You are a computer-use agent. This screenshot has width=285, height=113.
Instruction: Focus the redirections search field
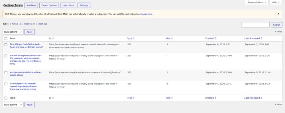[x=255, y=25]
